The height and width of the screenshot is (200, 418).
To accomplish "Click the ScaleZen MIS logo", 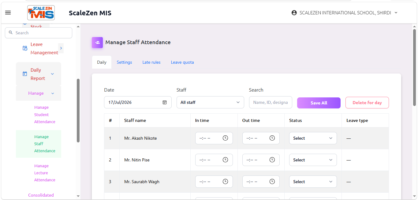I will point(41,13).
